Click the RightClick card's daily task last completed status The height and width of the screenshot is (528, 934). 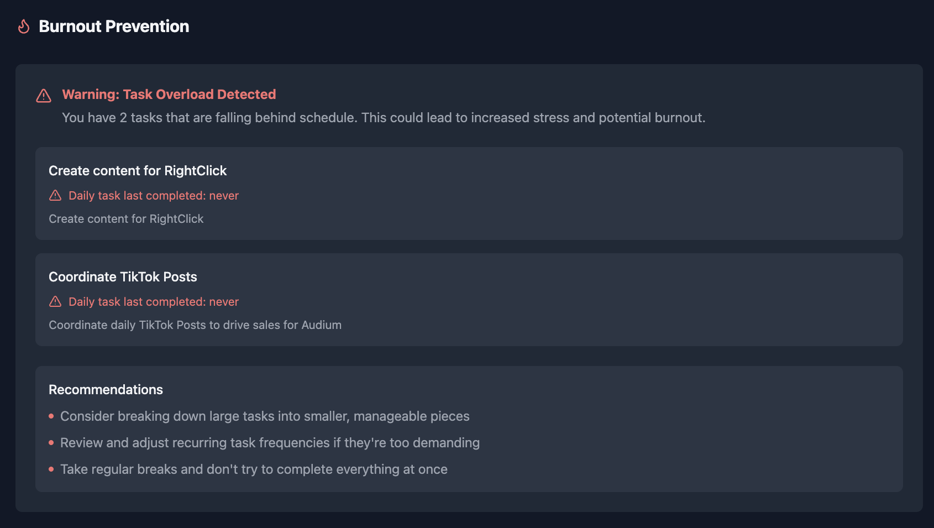point(154,196)
